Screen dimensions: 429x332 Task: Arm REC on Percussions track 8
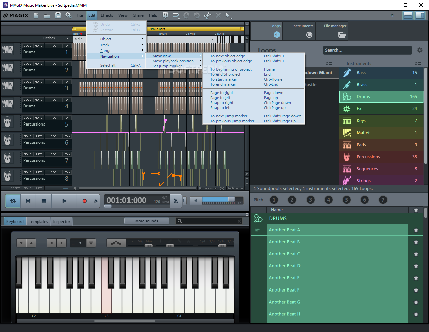coord(53,172)
